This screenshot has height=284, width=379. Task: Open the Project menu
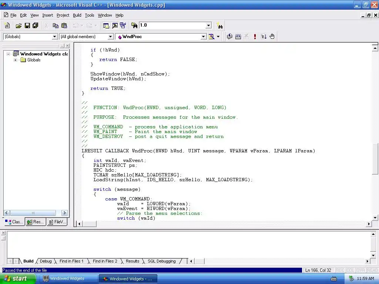(63, 15)
